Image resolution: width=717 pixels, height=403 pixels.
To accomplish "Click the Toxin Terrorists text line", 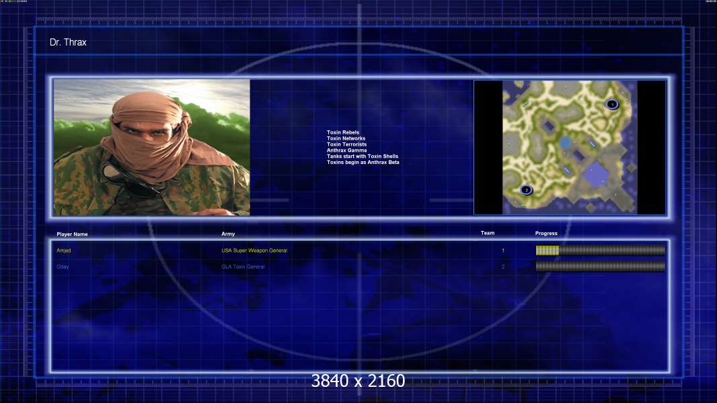I will click(346, 144).
